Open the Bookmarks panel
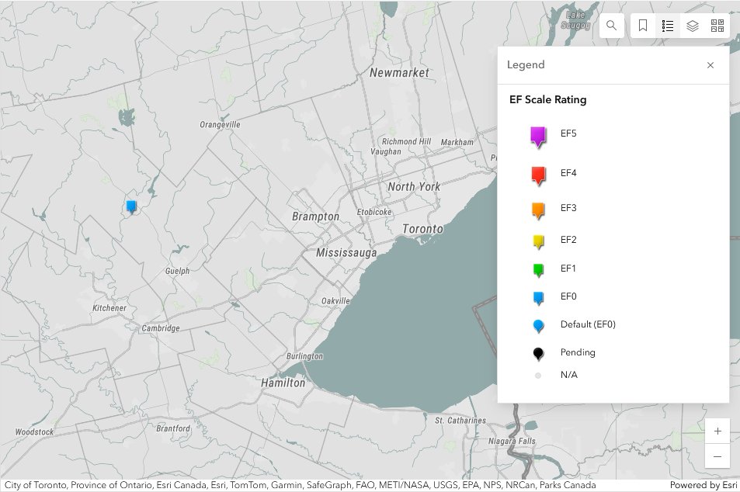Screen dimensions: 740x492 pyautogui.click(x=642, y=25)
